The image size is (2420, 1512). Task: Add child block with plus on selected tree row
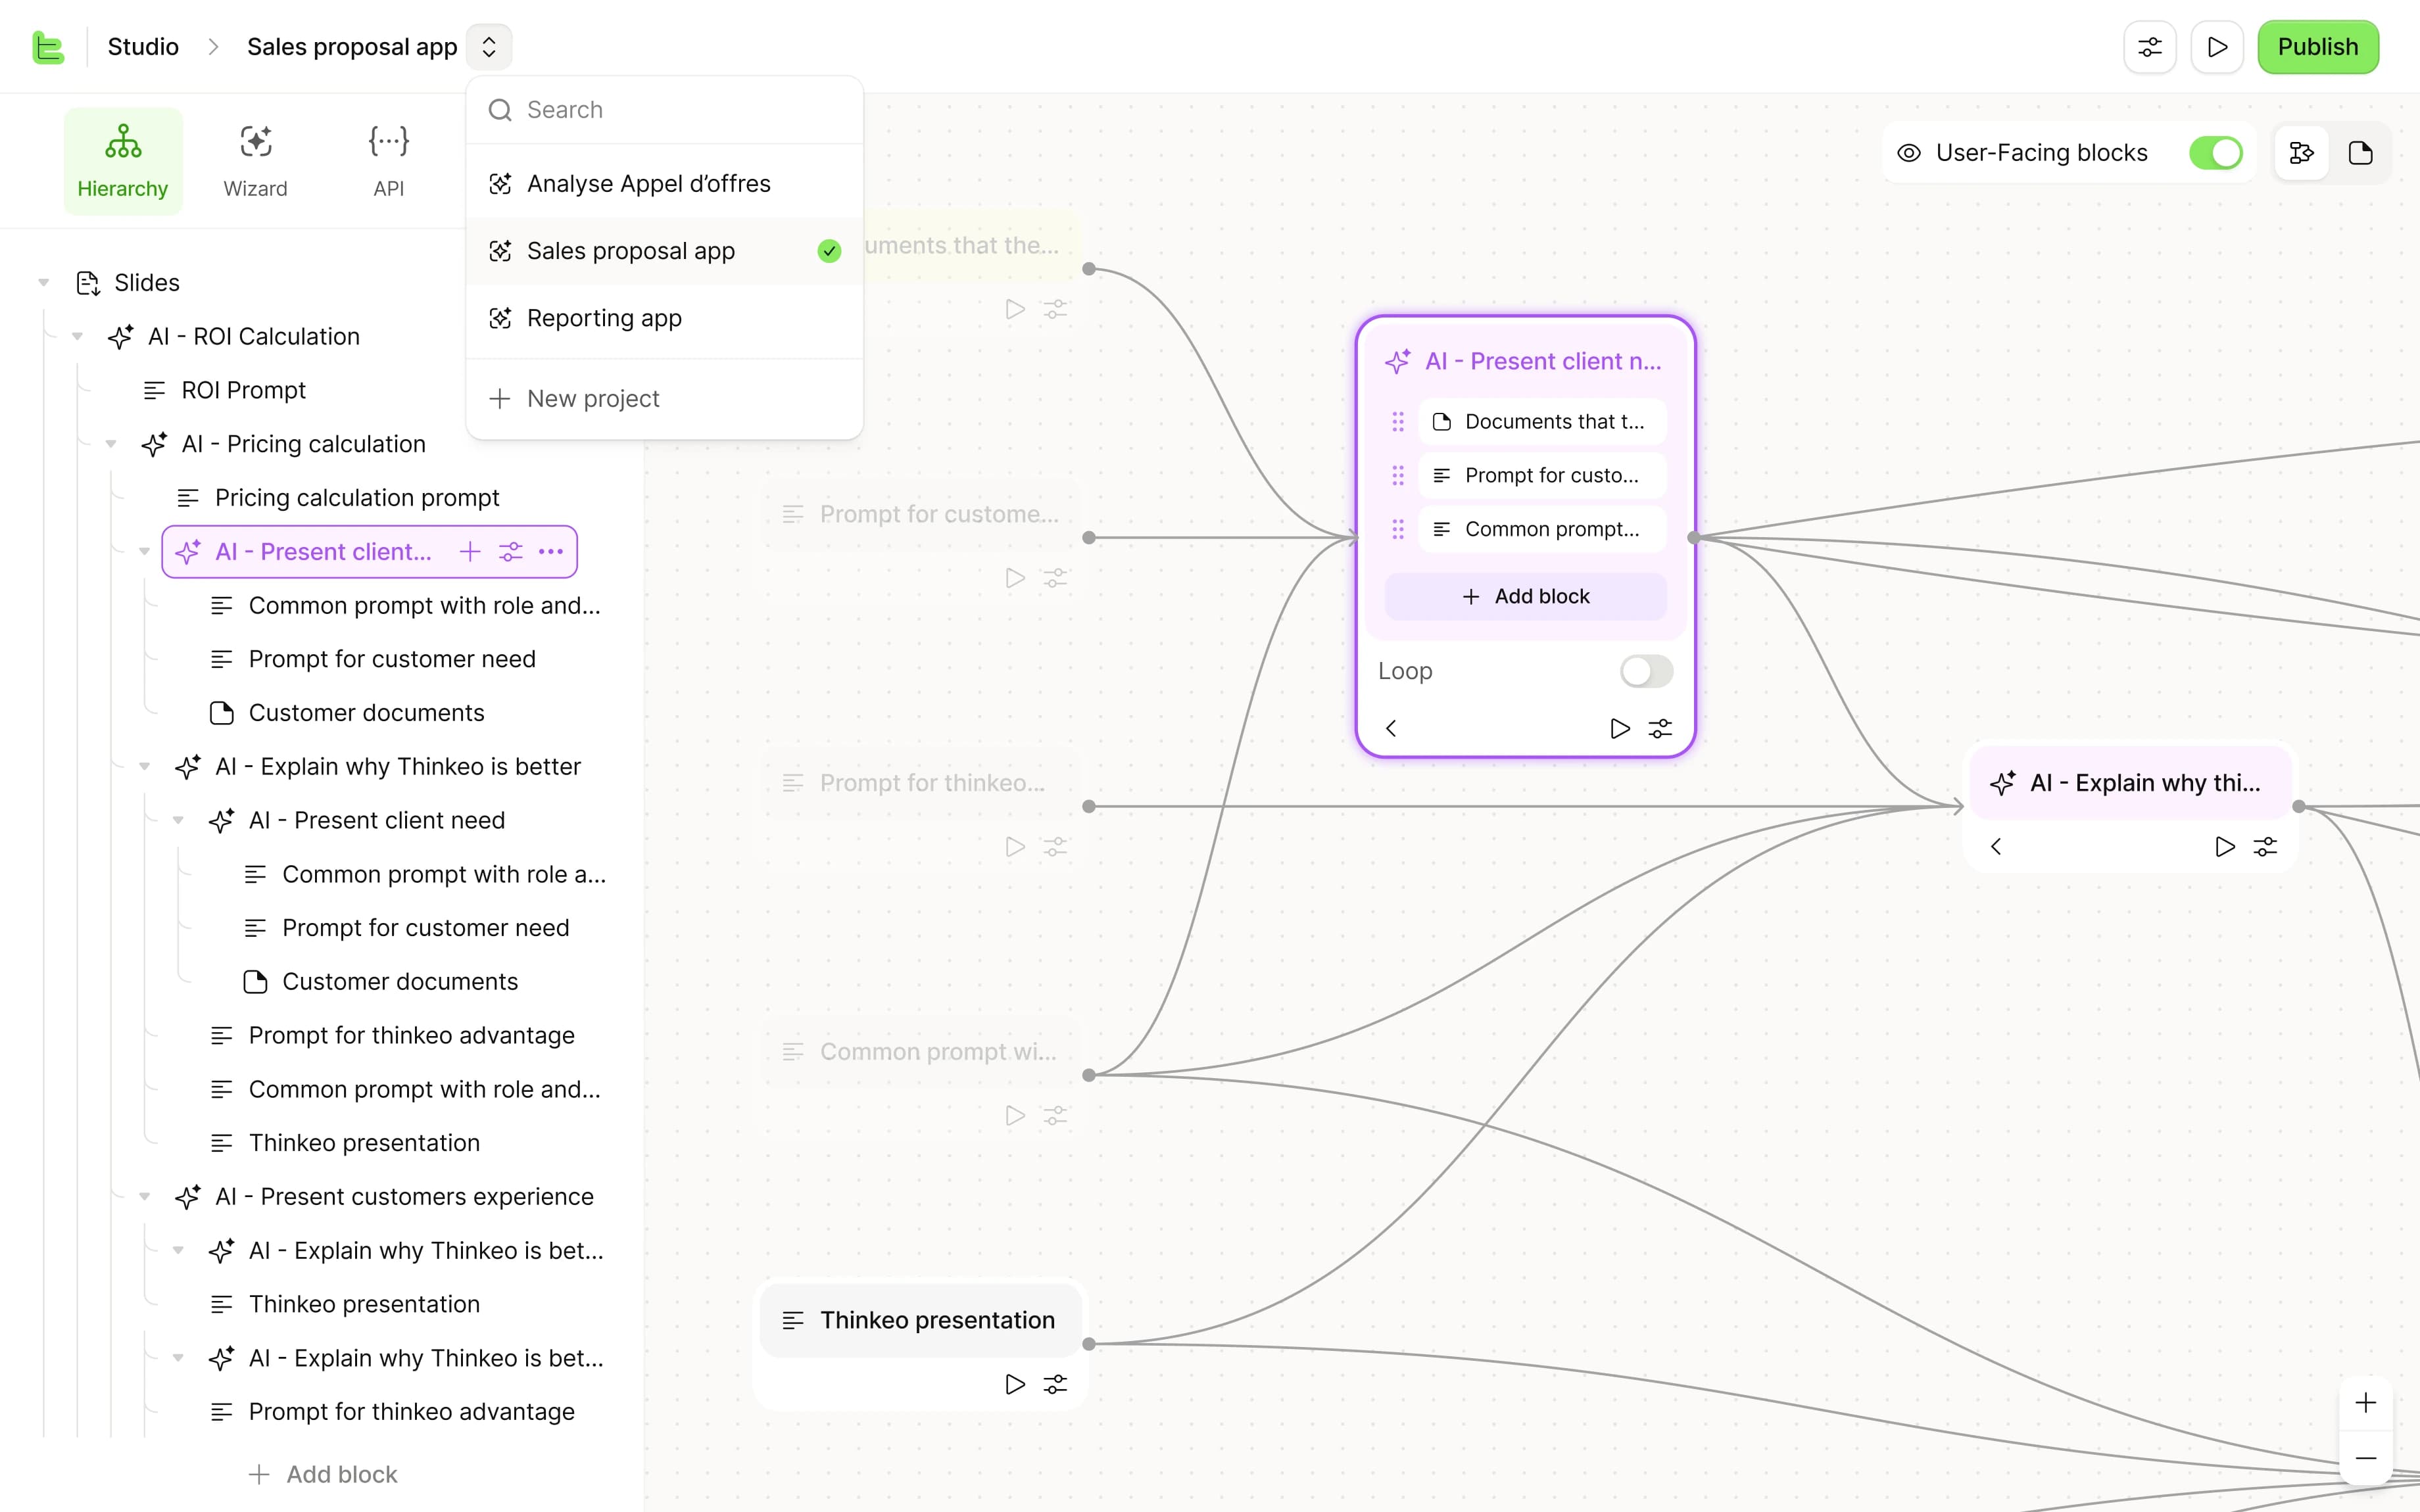(470, 552)
